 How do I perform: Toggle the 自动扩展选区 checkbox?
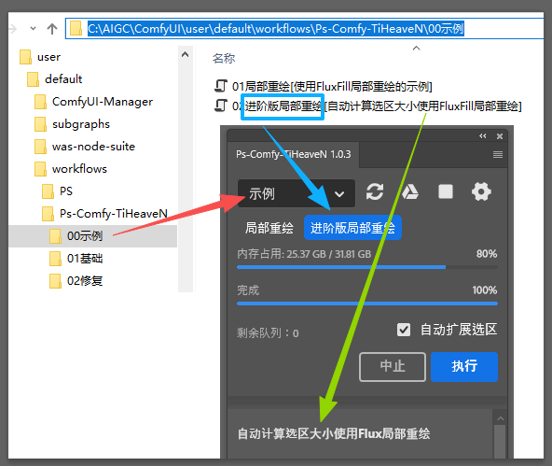(404, 330)
